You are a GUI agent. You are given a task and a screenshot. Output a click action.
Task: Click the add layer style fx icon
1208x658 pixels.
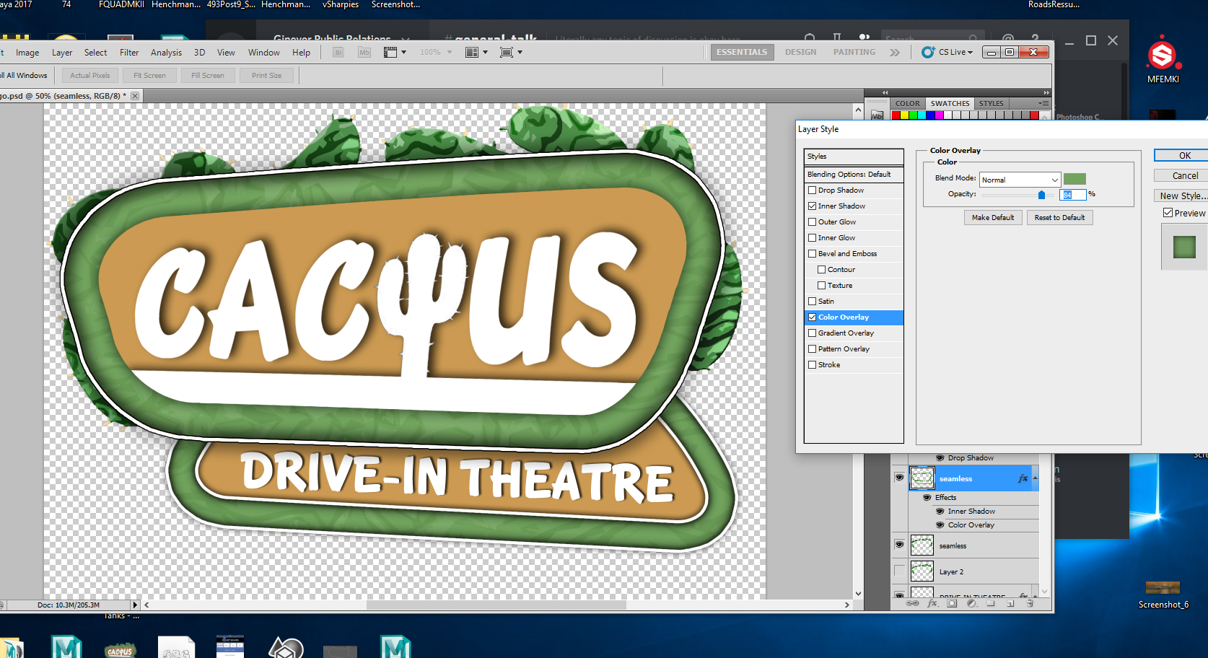tap(932, 603)
